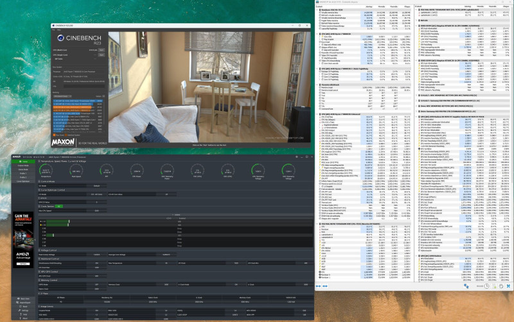Collapse the Additional Control section in Ryzen Master

pyautogui.click(x=39, y=259)
